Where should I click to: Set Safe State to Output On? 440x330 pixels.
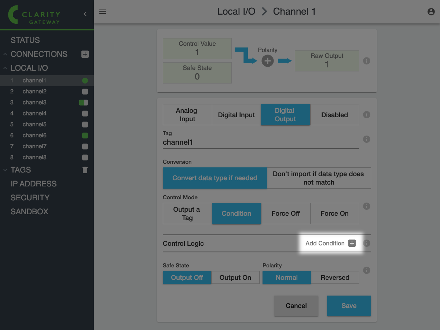(235, 278)
